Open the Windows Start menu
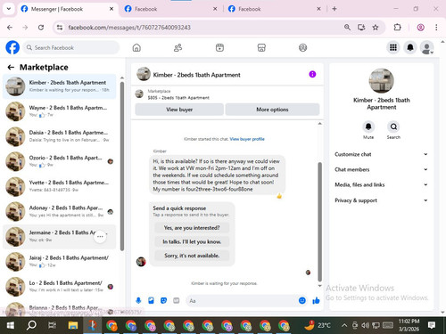The width and height of the screenshot is (446, 334). click(10, 325)
